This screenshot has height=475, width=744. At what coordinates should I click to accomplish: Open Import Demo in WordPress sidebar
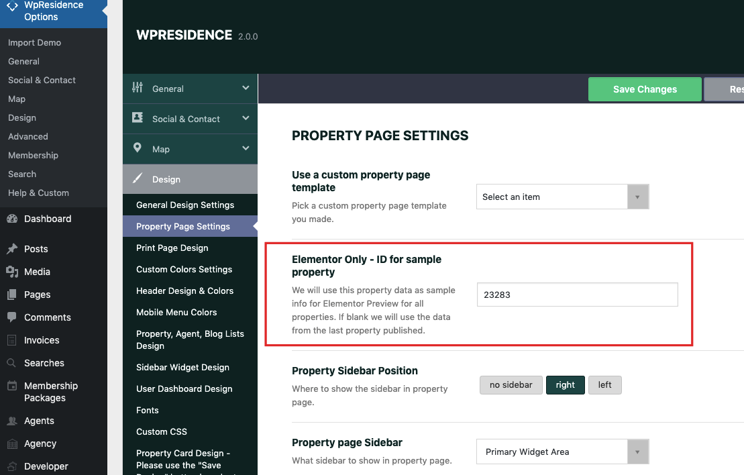35,43
